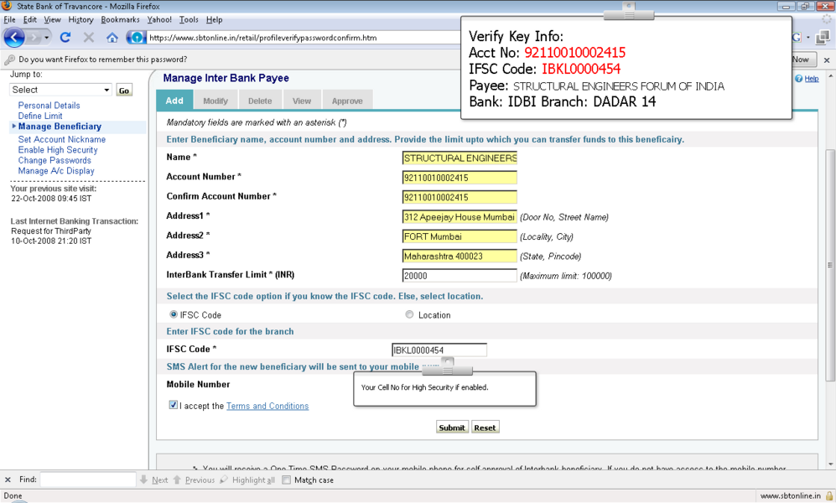Open the Terms and Conditions link
This screenshot has height=503, width=836.
(267, 407)
